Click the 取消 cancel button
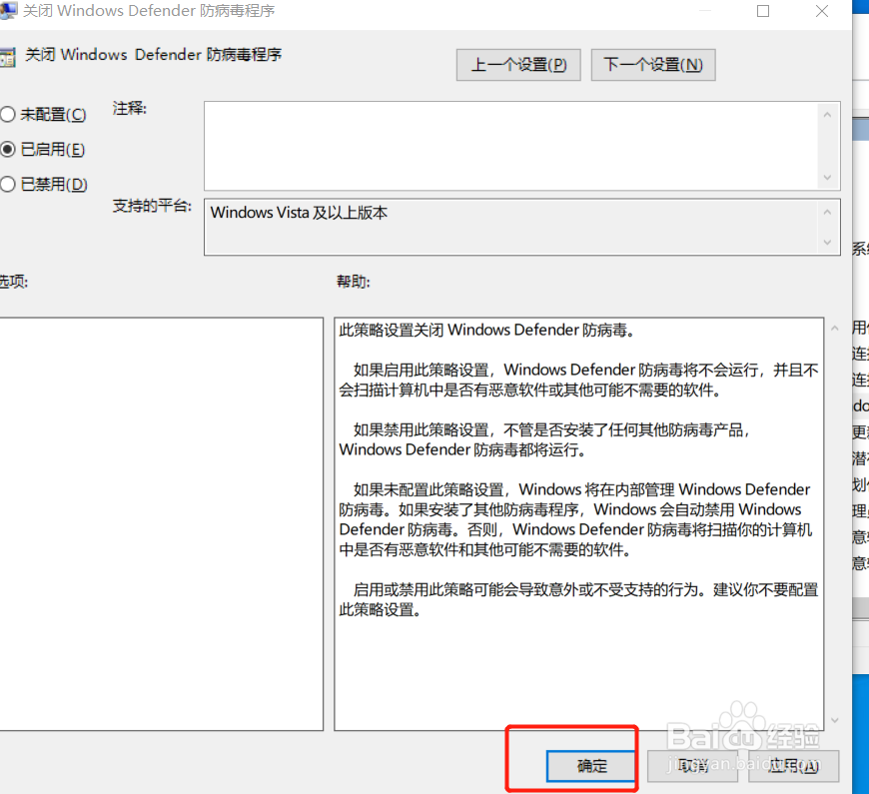This screenshot has width=869, height=794. coord(692,766)
